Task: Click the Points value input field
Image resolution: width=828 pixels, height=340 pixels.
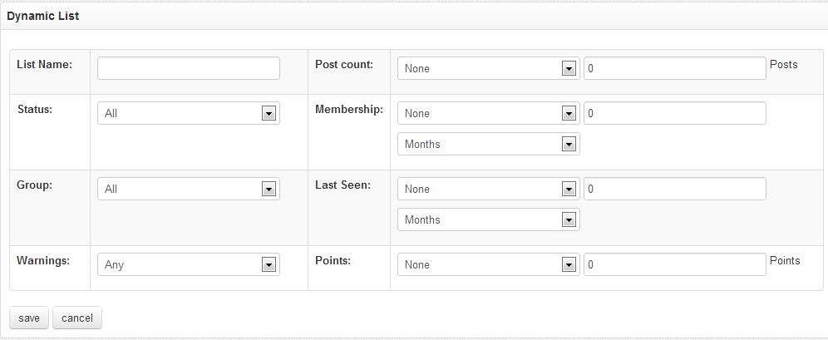Action: click(x=675, y=264)
